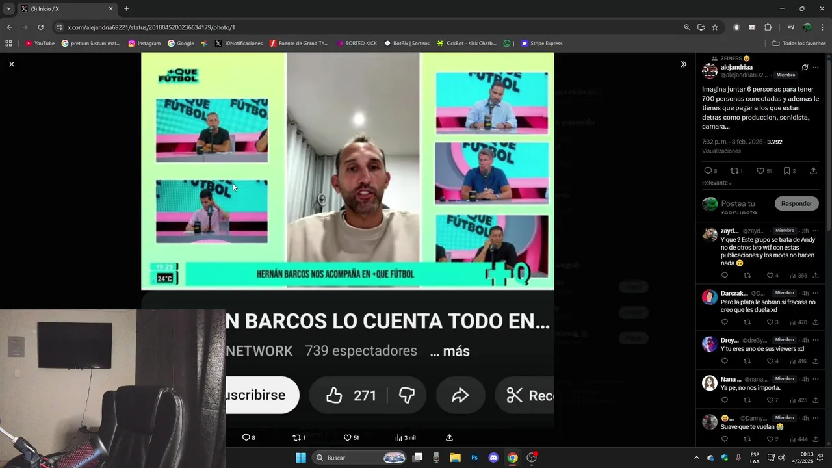Image resolution: width=832 pixels, height=468 pixels.
Task: Open the '(5) Inicio / X' browser tab
Action: (66, 9)
